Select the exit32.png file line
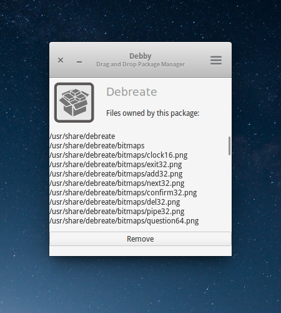Viewport: 281px width, 313px height. 116,165
